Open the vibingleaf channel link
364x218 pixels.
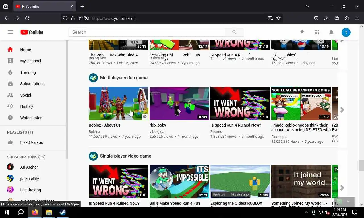[x=158, y=132]
